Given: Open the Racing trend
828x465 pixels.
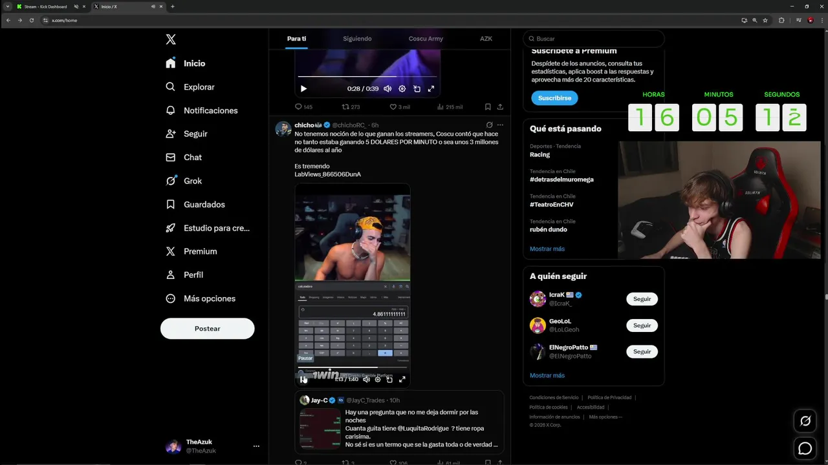Looking at the screenshot, I should (x=539, y=154).
